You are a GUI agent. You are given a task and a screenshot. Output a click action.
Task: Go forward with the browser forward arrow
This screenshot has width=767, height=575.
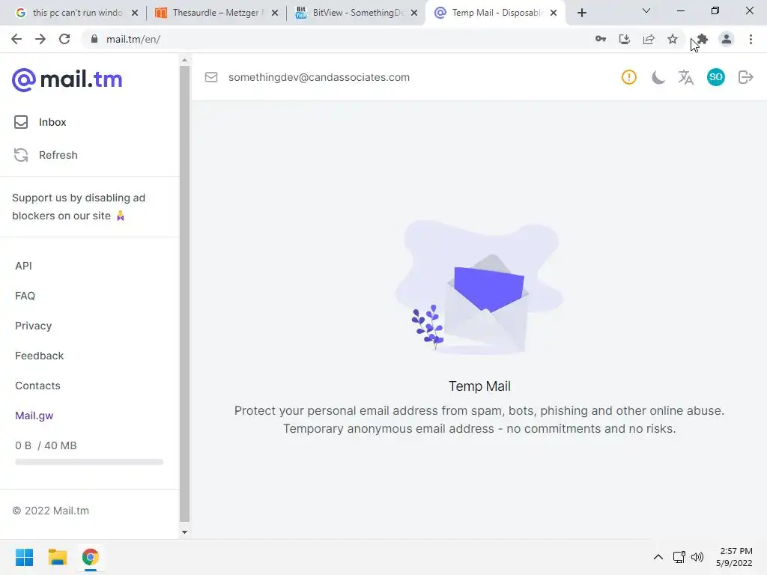coord(40,39)
